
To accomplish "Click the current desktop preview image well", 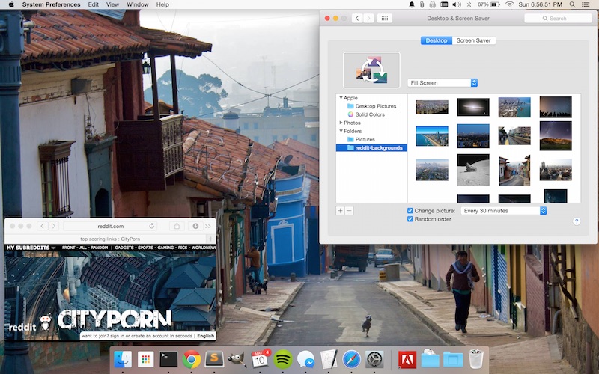I will tap(371, 70).
